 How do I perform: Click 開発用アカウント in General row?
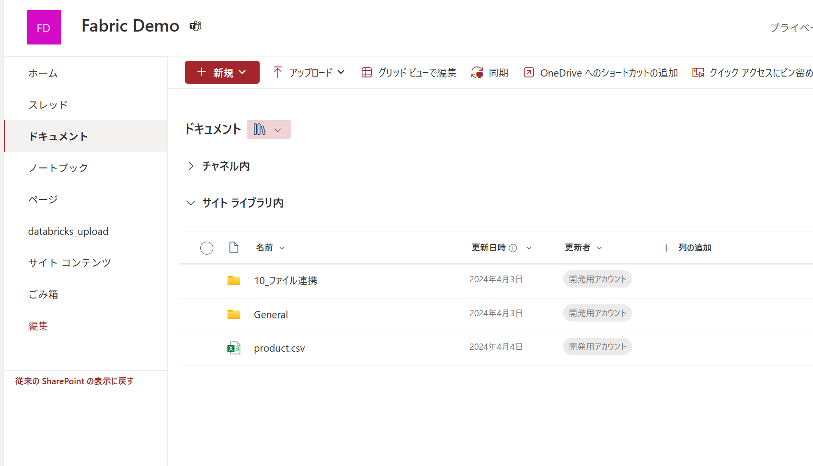[x=597, y=313]
